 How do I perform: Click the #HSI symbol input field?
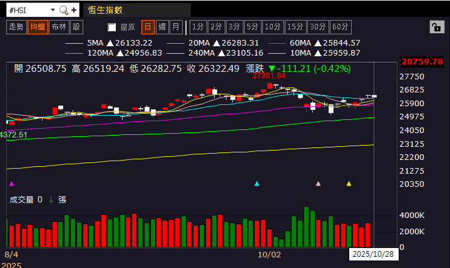28,10
